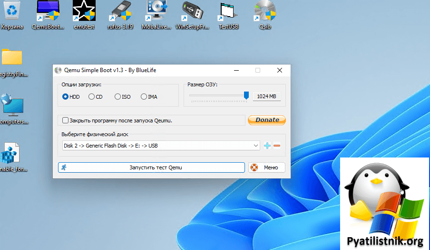This screenshot has width=430, height=250.
Task: Open the Меню button
Action: pyautogui.click(x=266, y=167)
